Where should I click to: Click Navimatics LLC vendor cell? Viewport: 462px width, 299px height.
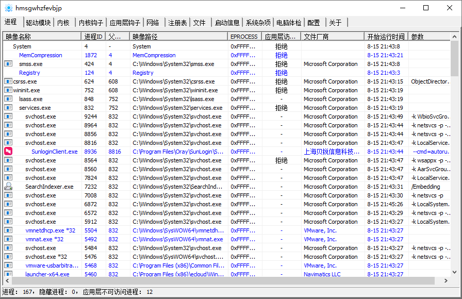[322, 274]
